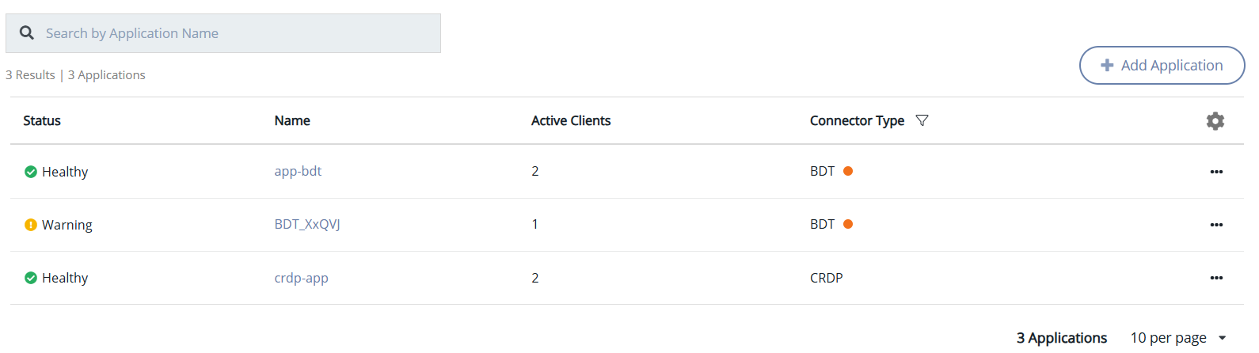Click the Warning status icon for BDT_XxQVJ
Screen dimensions: 1259x353
point(31,225)
